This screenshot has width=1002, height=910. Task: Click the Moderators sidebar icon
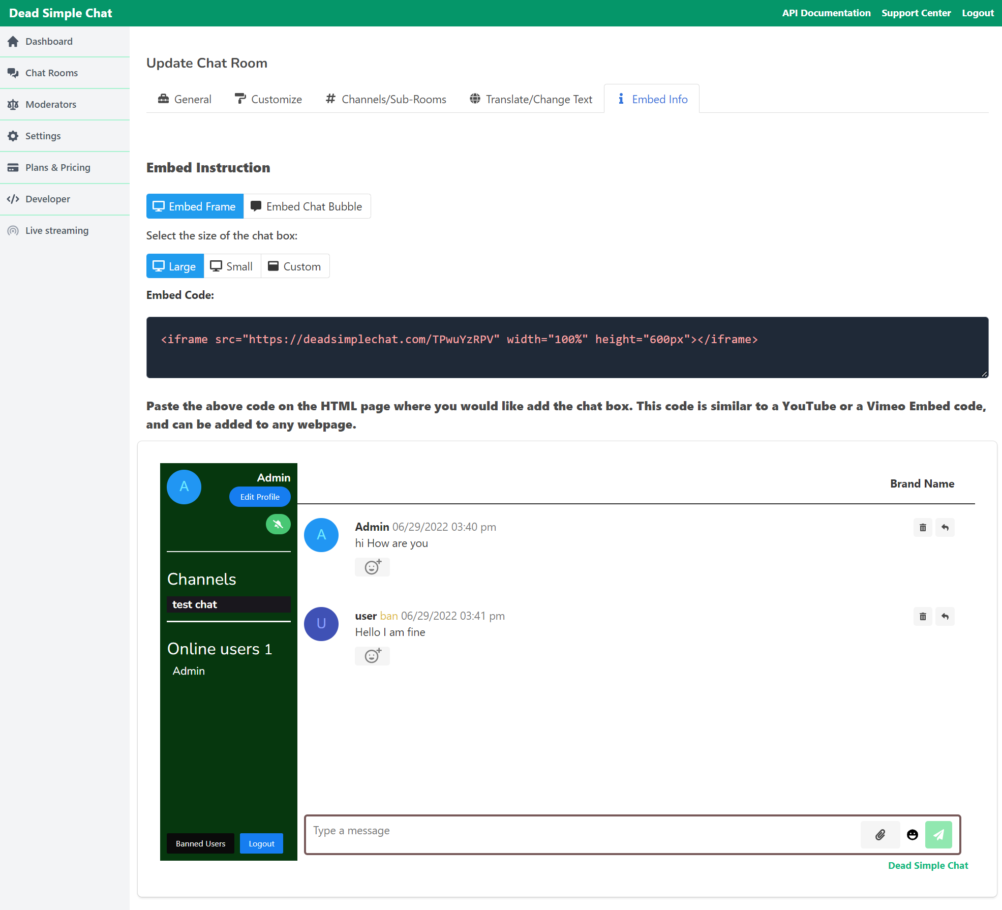coord(13,104)
